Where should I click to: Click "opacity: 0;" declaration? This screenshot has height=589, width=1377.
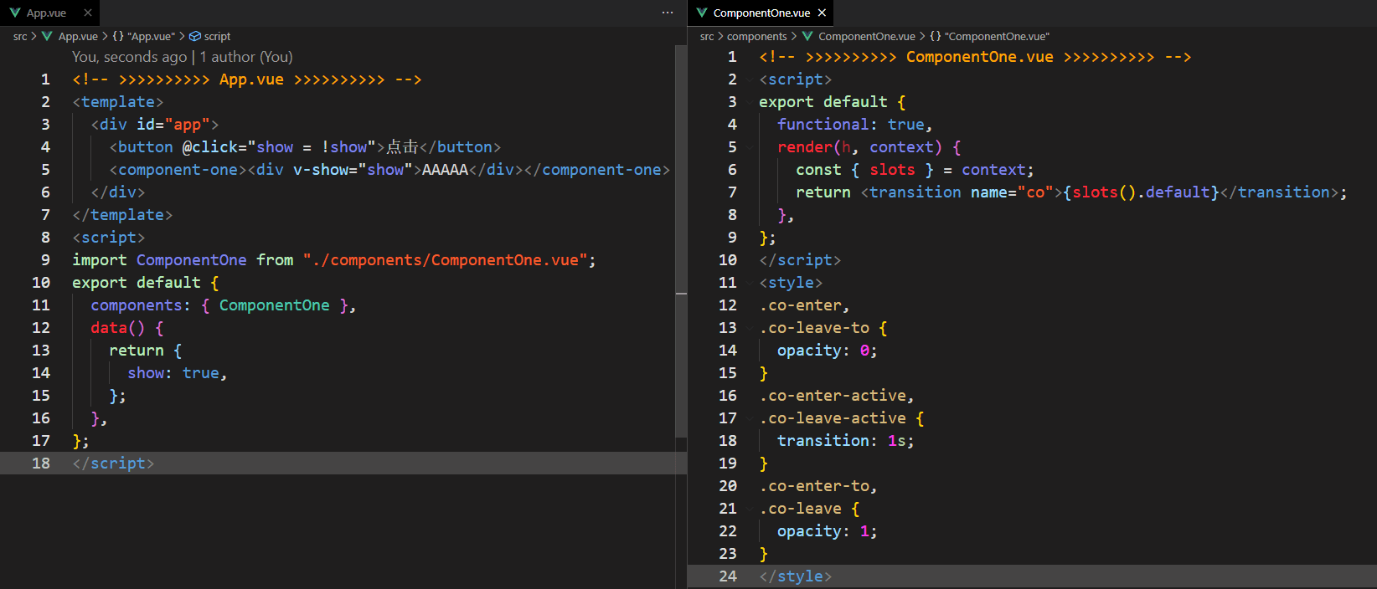[x=828, y=351]
